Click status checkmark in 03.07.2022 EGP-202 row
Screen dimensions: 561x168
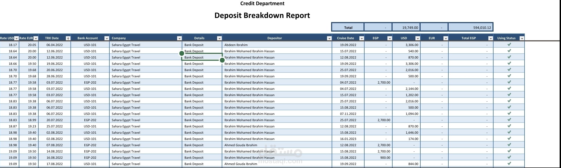(x=509, y=82)
